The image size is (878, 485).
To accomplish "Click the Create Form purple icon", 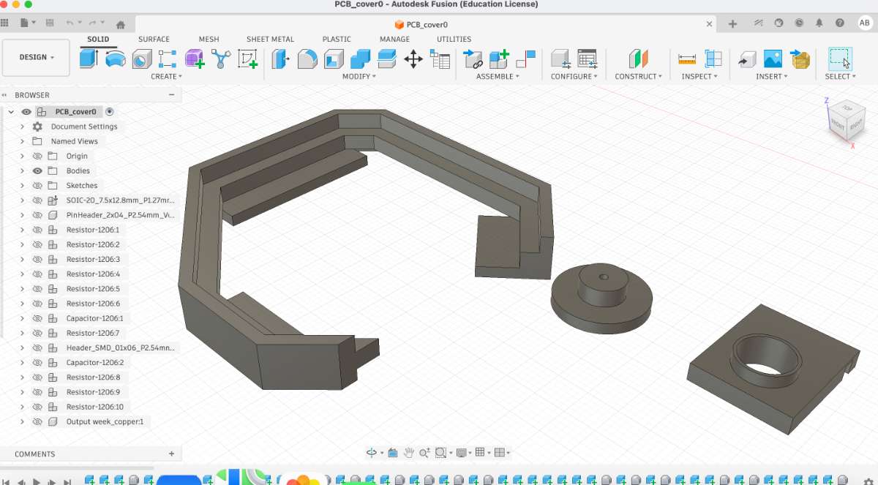I will [194, 59].
